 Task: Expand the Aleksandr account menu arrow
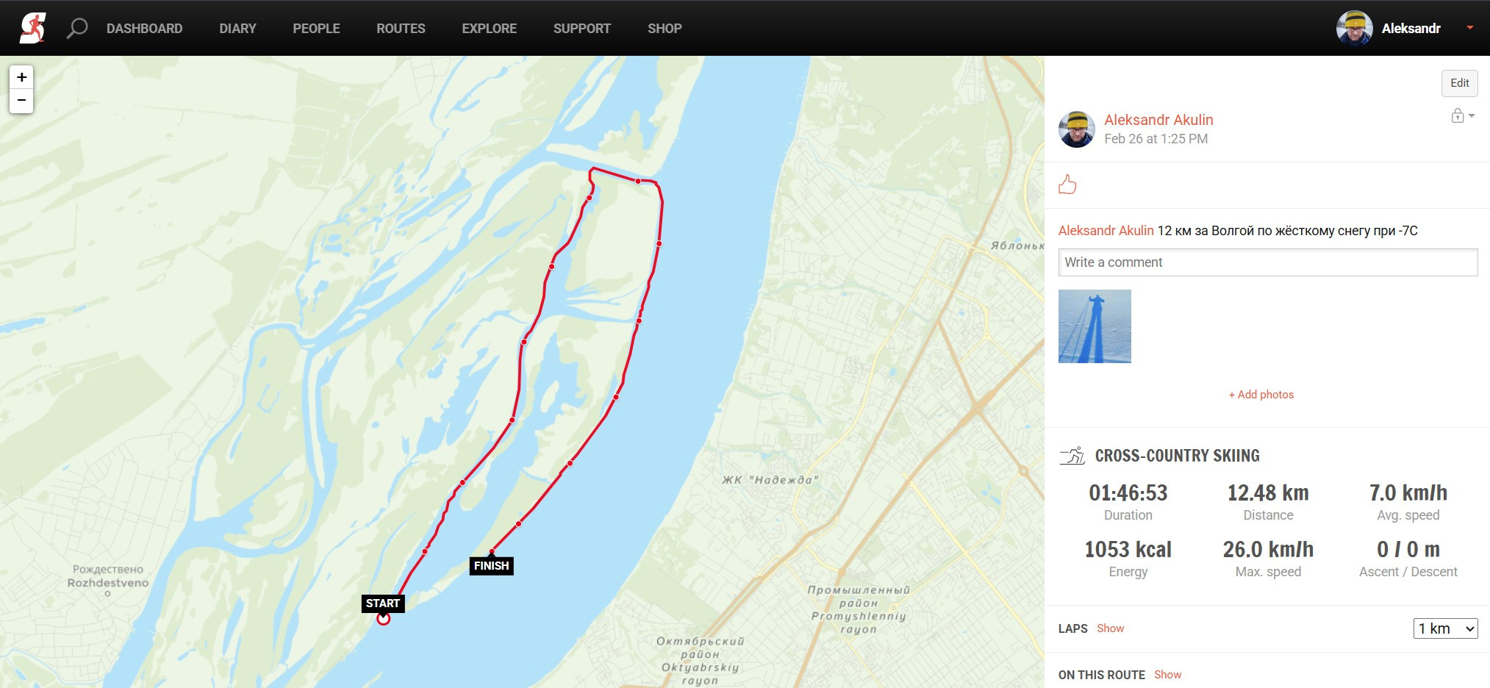click(1469, 28)
